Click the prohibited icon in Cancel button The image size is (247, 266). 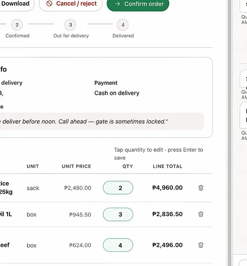(49, 4)
